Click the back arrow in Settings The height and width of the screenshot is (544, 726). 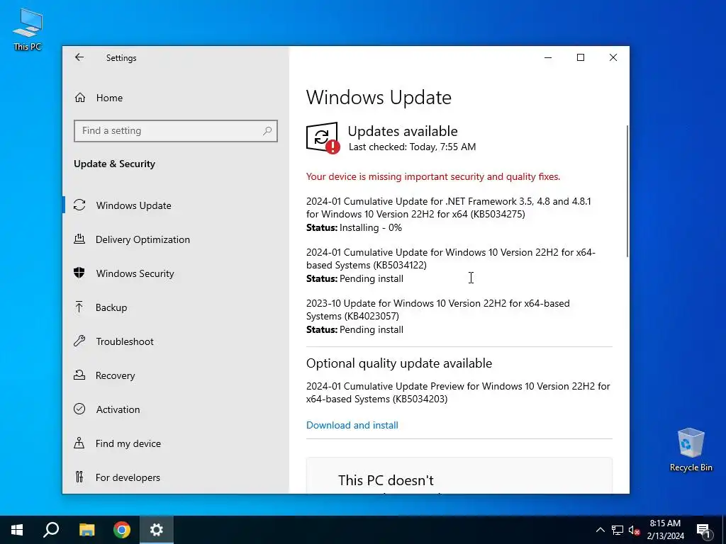(x=79, y=57)
